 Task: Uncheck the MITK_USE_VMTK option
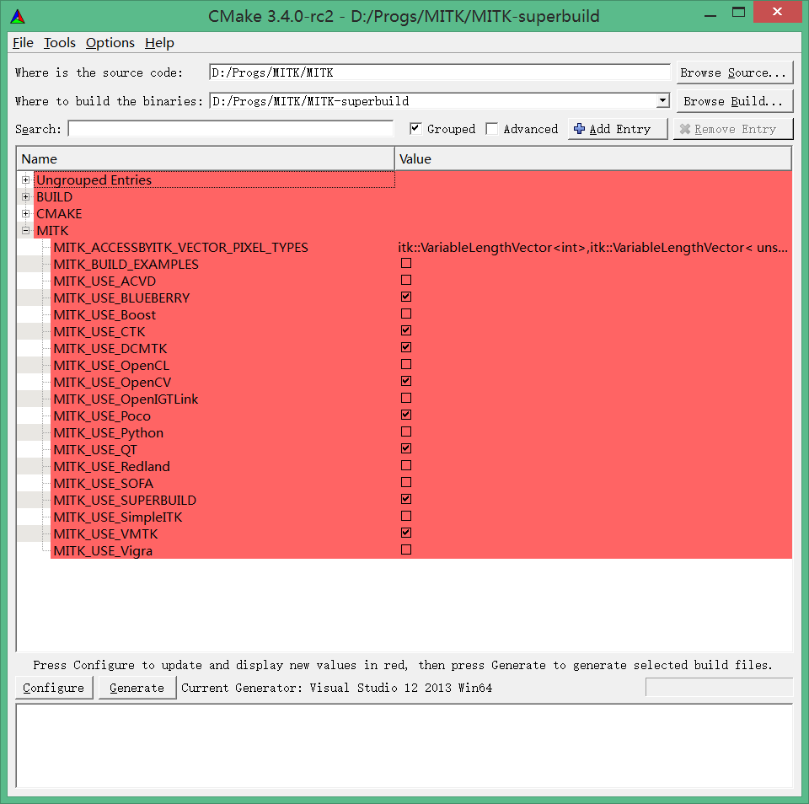[x=406, y=533]
